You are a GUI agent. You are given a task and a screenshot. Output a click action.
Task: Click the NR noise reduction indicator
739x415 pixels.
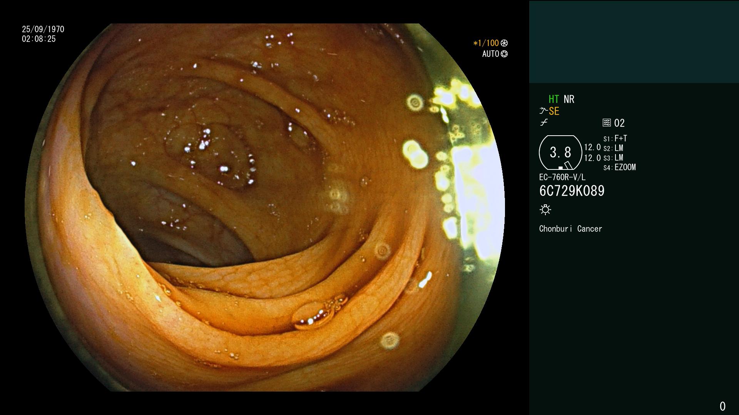point(569,100)
